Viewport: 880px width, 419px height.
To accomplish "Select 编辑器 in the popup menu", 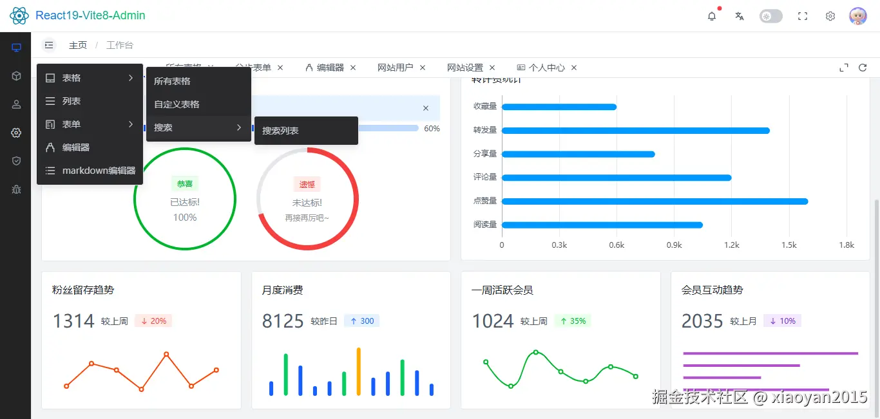I will click(90, 147).
